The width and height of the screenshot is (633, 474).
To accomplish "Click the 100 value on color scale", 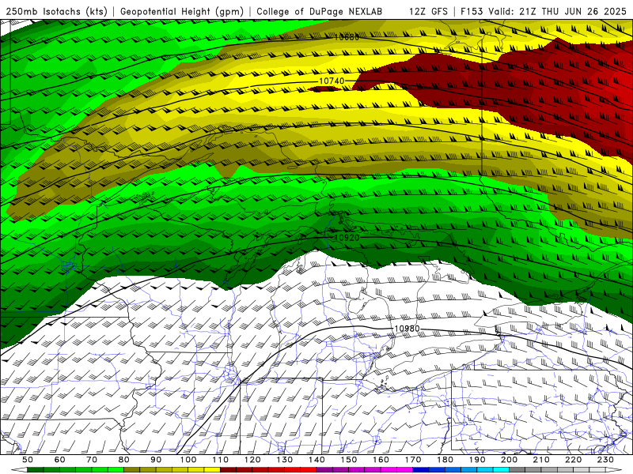I will (x=188, y=460).
